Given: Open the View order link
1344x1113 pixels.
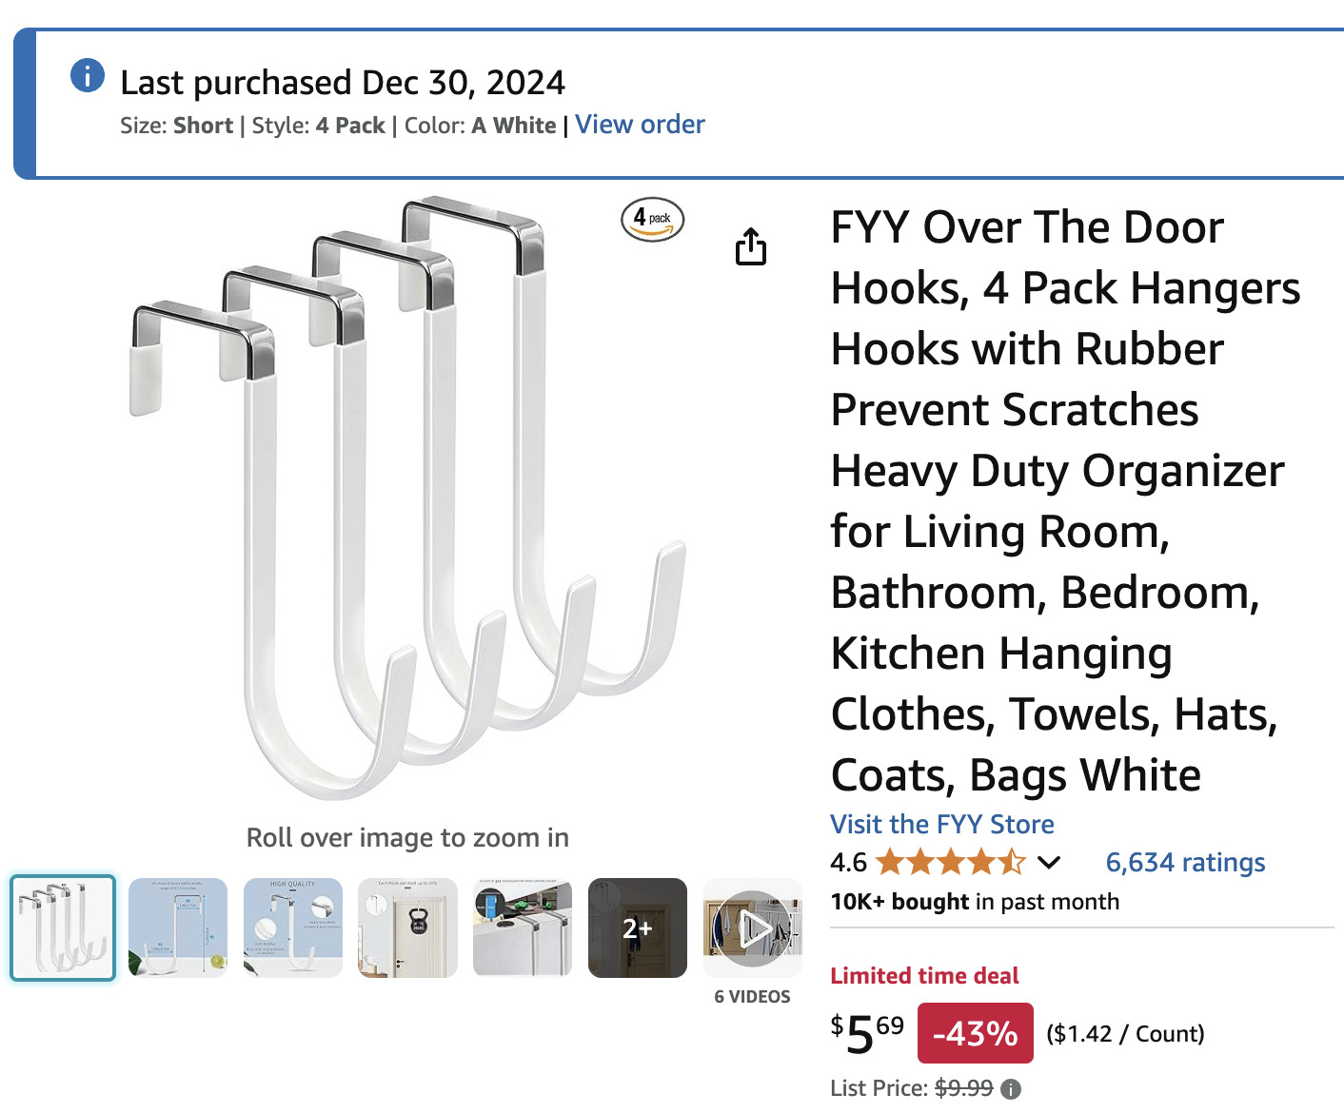Looking at the screenshot, I should click(x=640, y=125).
